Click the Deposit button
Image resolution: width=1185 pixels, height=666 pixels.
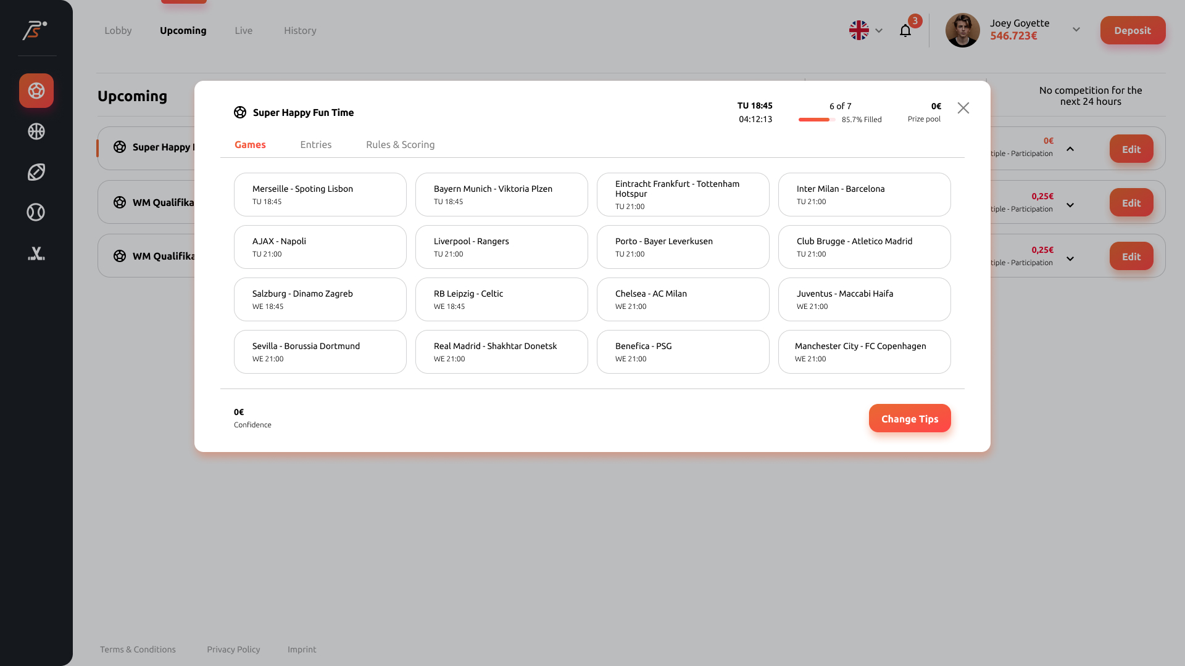tap(1133, 30)
